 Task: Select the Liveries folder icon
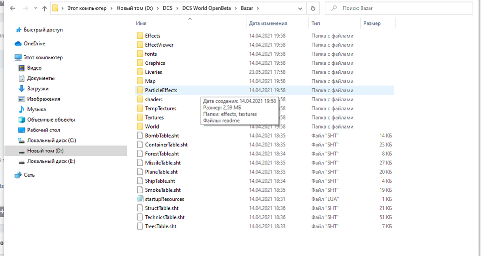pyautogui.click(x=140, y=72)
